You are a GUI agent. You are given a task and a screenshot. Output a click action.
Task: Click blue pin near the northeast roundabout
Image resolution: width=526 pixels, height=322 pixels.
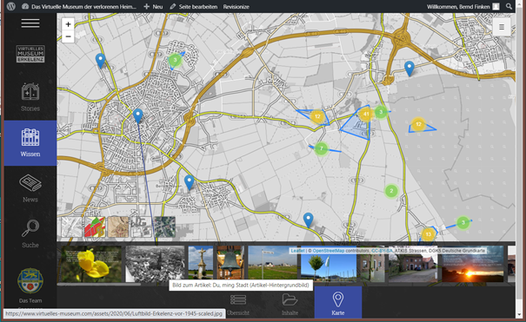[409, 69]
